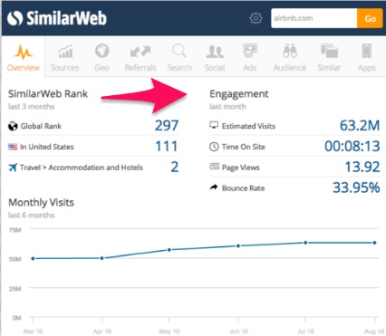Click the Apr 16 data point on chart
This screenshot has width=386, height=336.
(102, 258)
